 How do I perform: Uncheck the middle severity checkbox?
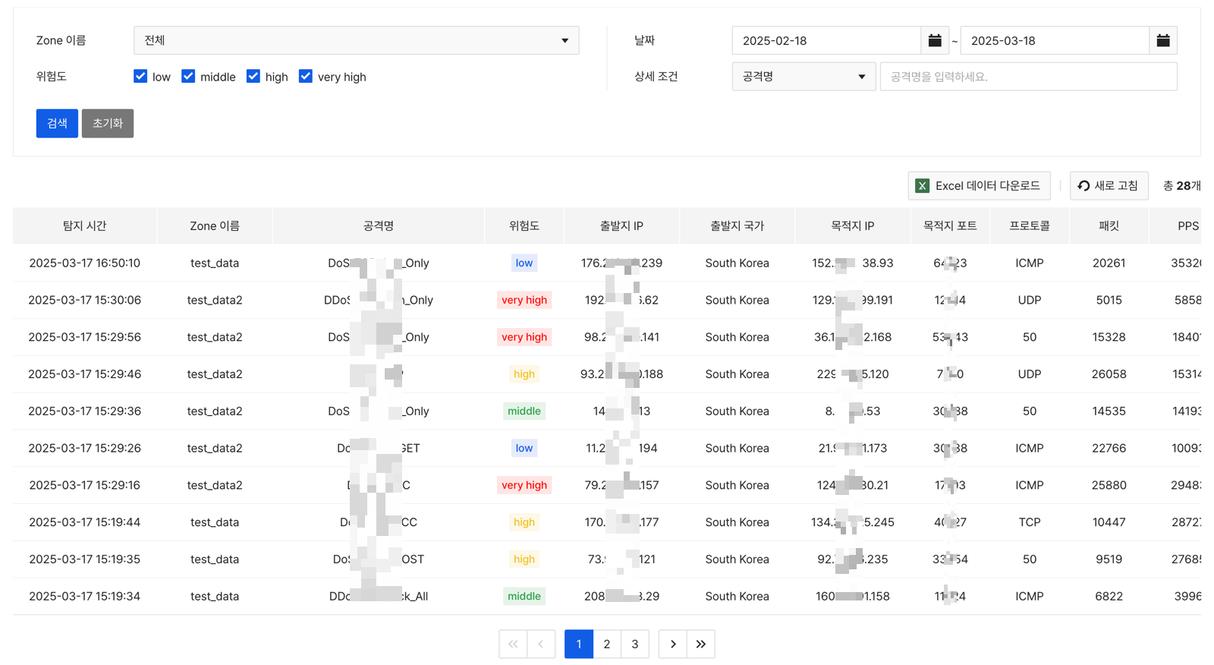point(188,76)
